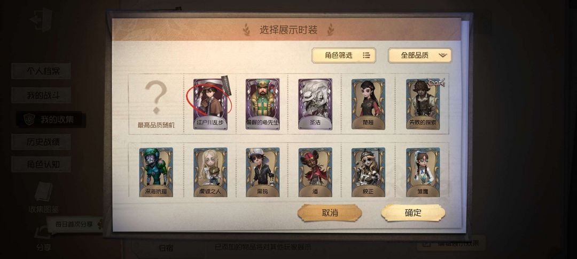Select the 最高品质随机 question mark option
Screen dimensions: 577x259
(x=156, y=104)
